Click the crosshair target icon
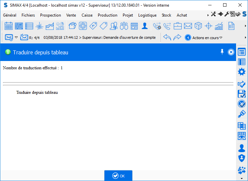Image resolution: width=248 pixels, height=181 pixels. click(x=209, y=26)
